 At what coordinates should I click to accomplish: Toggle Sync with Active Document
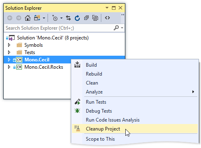(68, 18)
